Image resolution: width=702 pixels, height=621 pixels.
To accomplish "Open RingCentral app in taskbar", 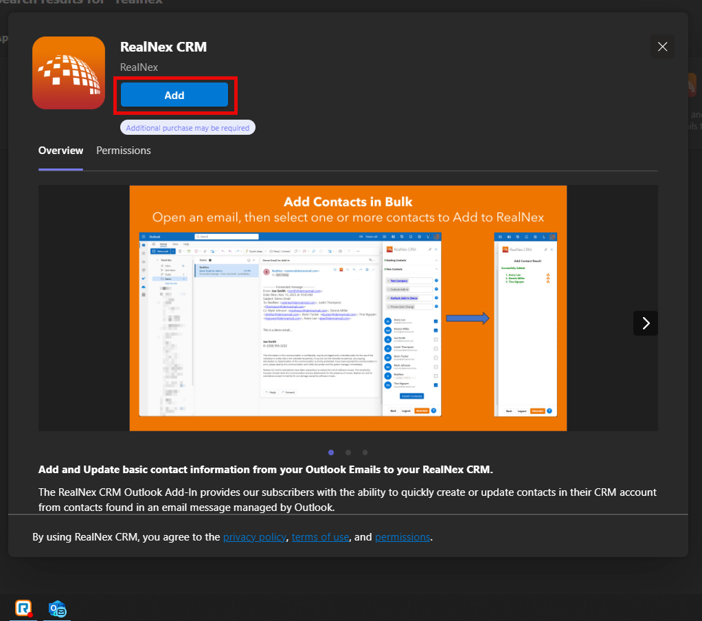I will (23, 609).
